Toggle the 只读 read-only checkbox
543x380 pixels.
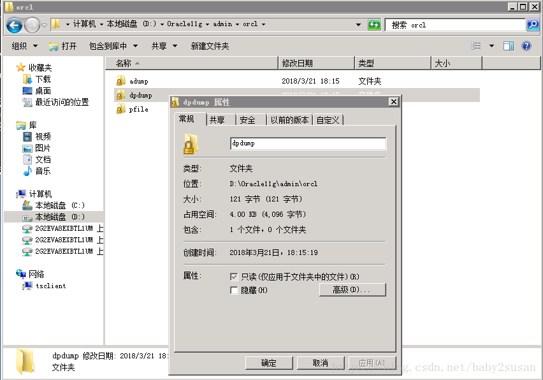234,277
